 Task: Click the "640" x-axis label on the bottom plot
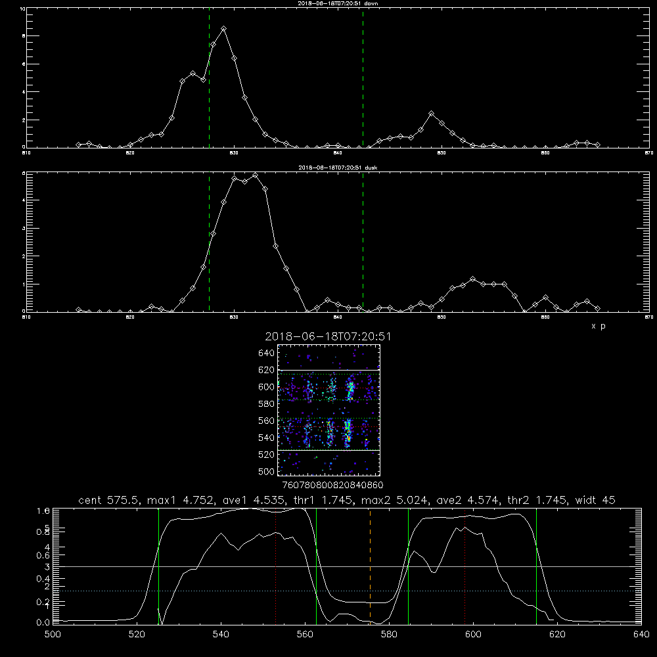[641, 635]
